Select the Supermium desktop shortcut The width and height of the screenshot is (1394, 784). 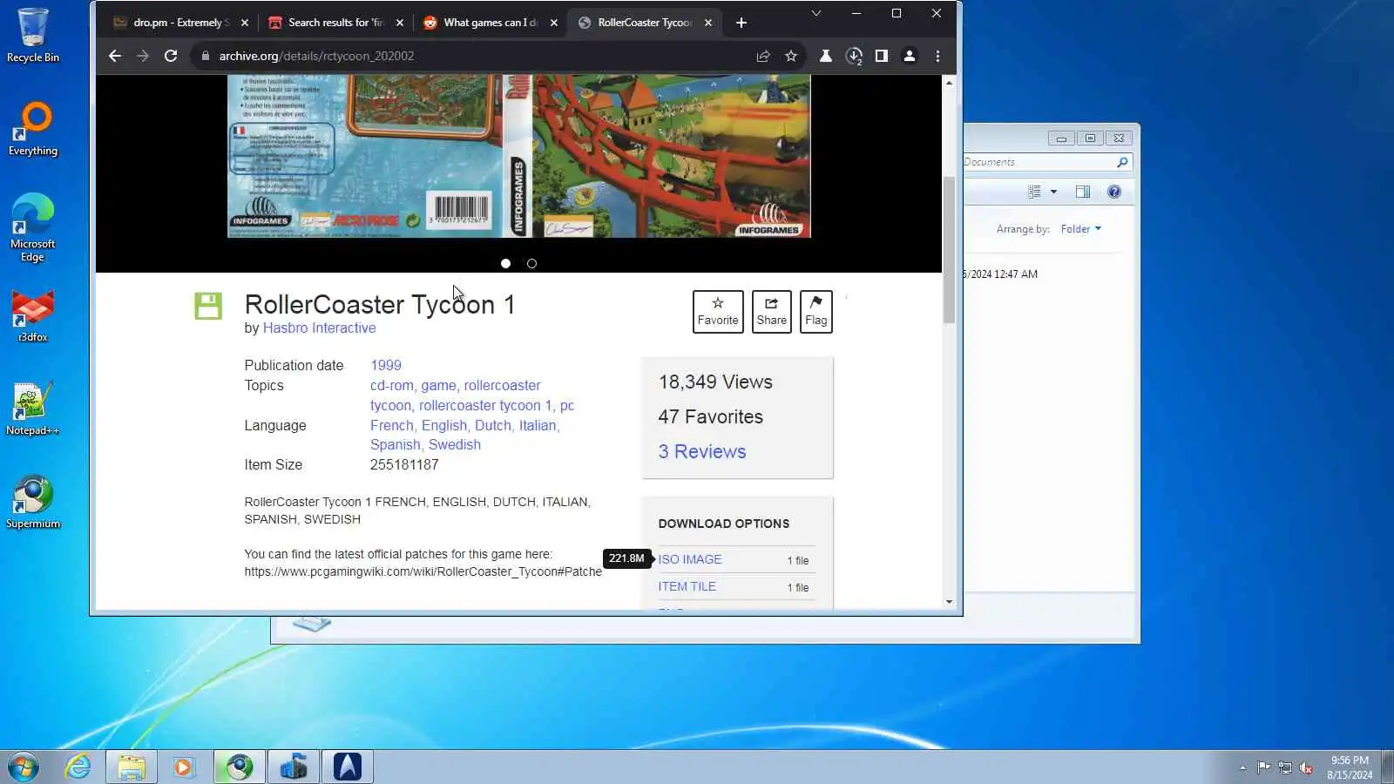(33, 502)
